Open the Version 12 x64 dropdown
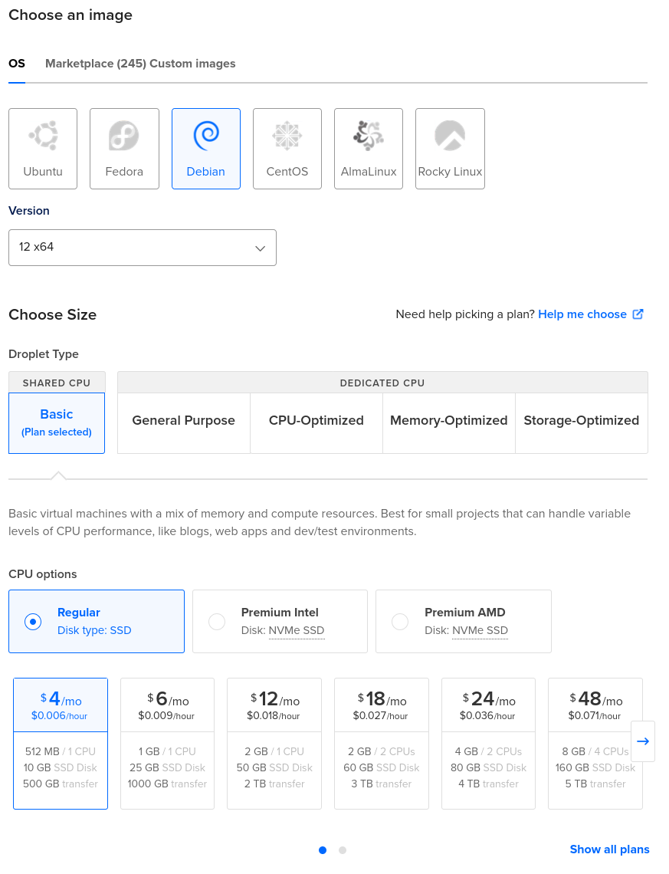 [143, 248]
